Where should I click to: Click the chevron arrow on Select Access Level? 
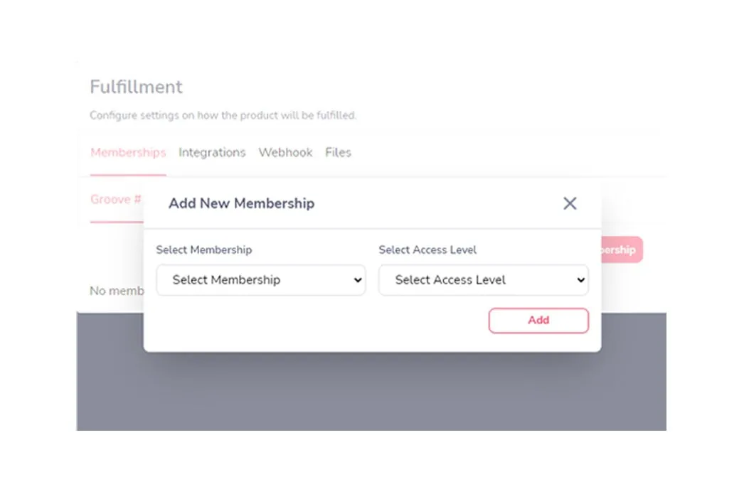580,280
